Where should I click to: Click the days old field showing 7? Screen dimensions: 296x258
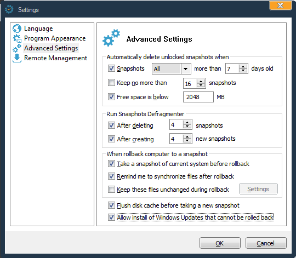(232, 68)
